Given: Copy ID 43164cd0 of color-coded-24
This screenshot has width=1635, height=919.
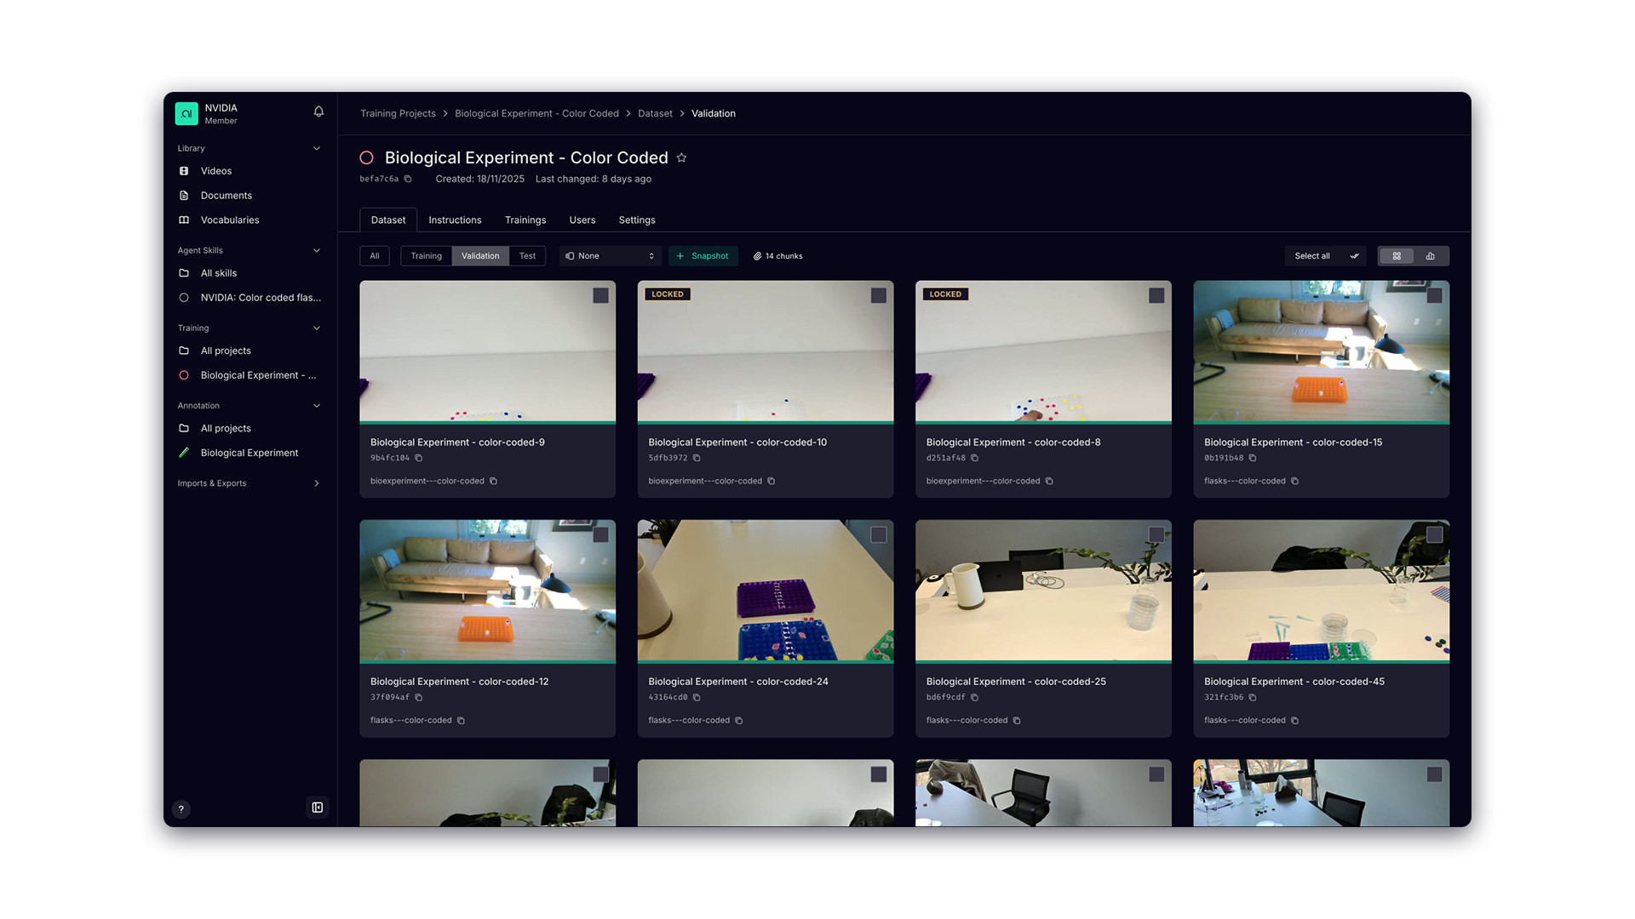Looking at the screenshot, I should [697, 697].
